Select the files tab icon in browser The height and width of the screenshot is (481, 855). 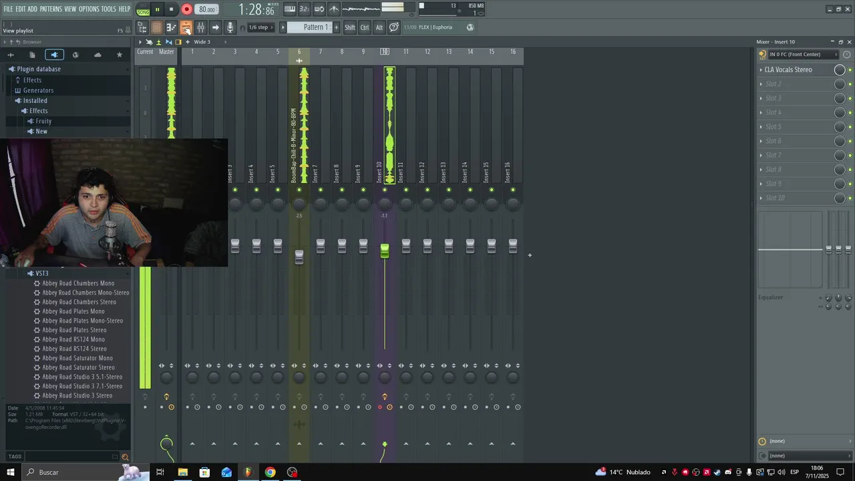click(x=32, y=55)
